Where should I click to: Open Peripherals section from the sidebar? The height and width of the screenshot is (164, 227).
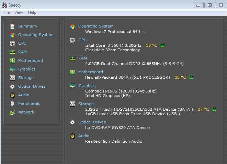[29, 103]
